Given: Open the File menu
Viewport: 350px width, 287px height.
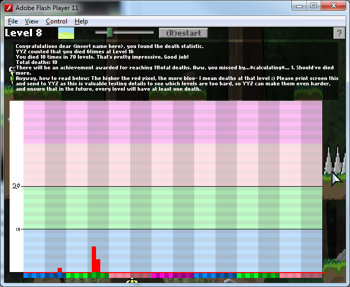Looking at the screenshot, I should coord(13,21).
